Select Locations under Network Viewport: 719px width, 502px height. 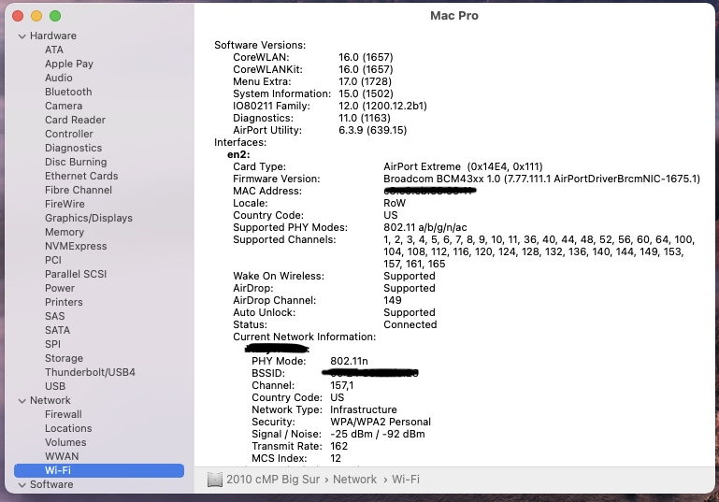point(68,428)
